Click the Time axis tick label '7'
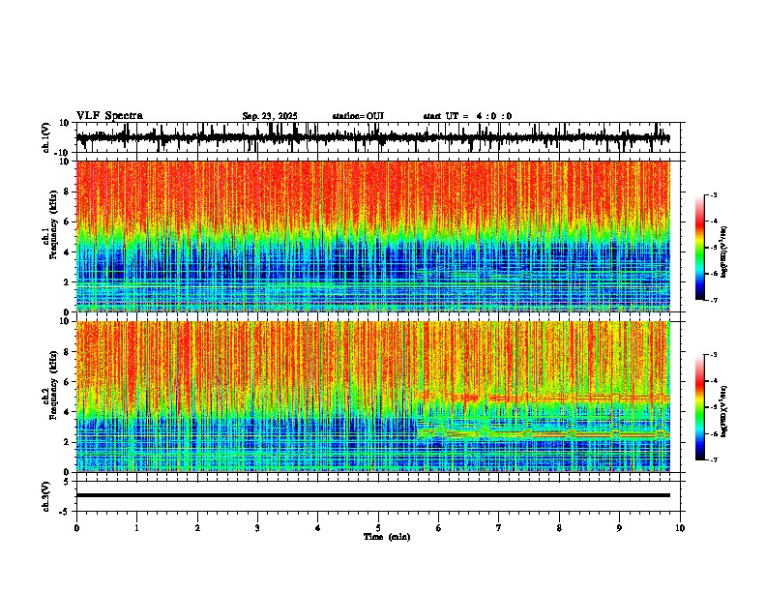 499,528
